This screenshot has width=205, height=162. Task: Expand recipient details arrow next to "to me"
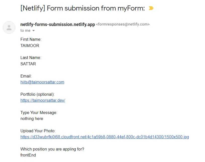pos(33,31)
